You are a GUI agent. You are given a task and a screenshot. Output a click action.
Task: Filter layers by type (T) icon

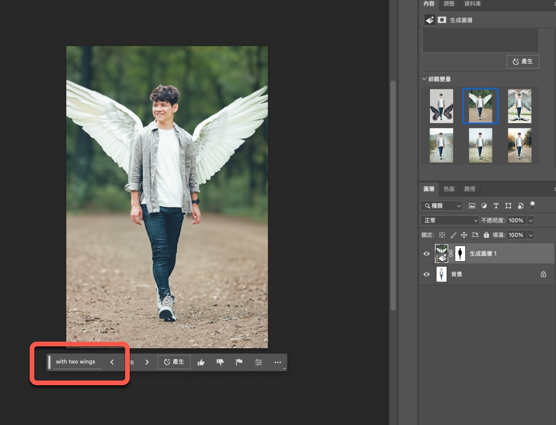click(x=496, y=206)
